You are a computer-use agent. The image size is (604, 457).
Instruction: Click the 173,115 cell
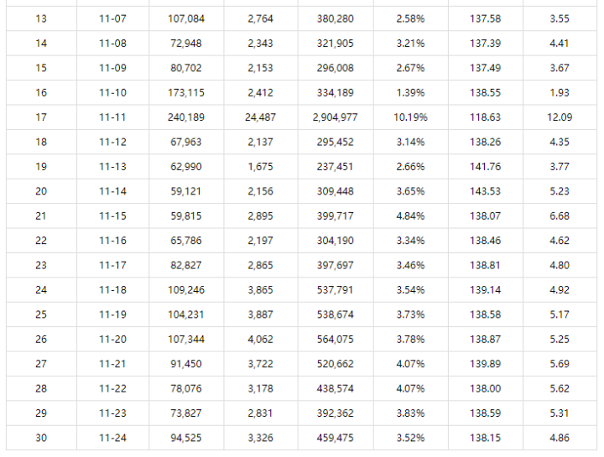coord(185,92)
